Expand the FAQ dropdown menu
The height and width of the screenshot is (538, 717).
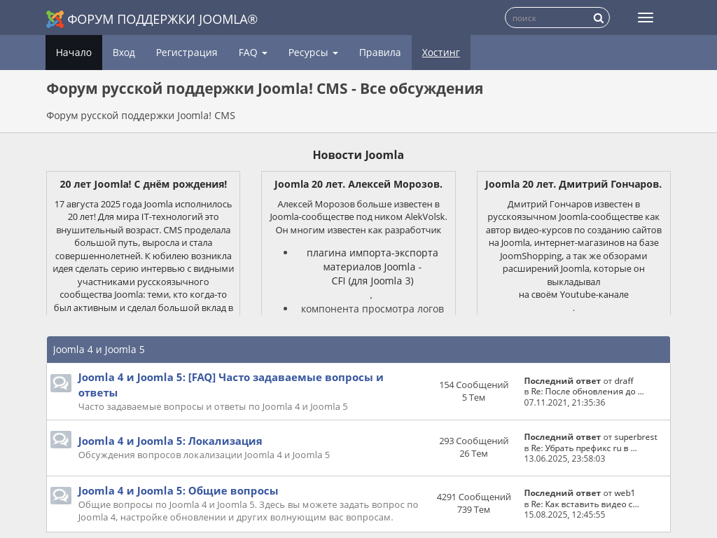(253, 53)
